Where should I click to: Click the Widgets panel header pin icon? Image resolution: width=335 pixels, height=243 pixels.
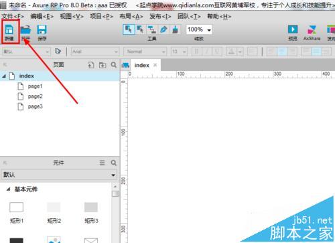click(x=5, y=163)
